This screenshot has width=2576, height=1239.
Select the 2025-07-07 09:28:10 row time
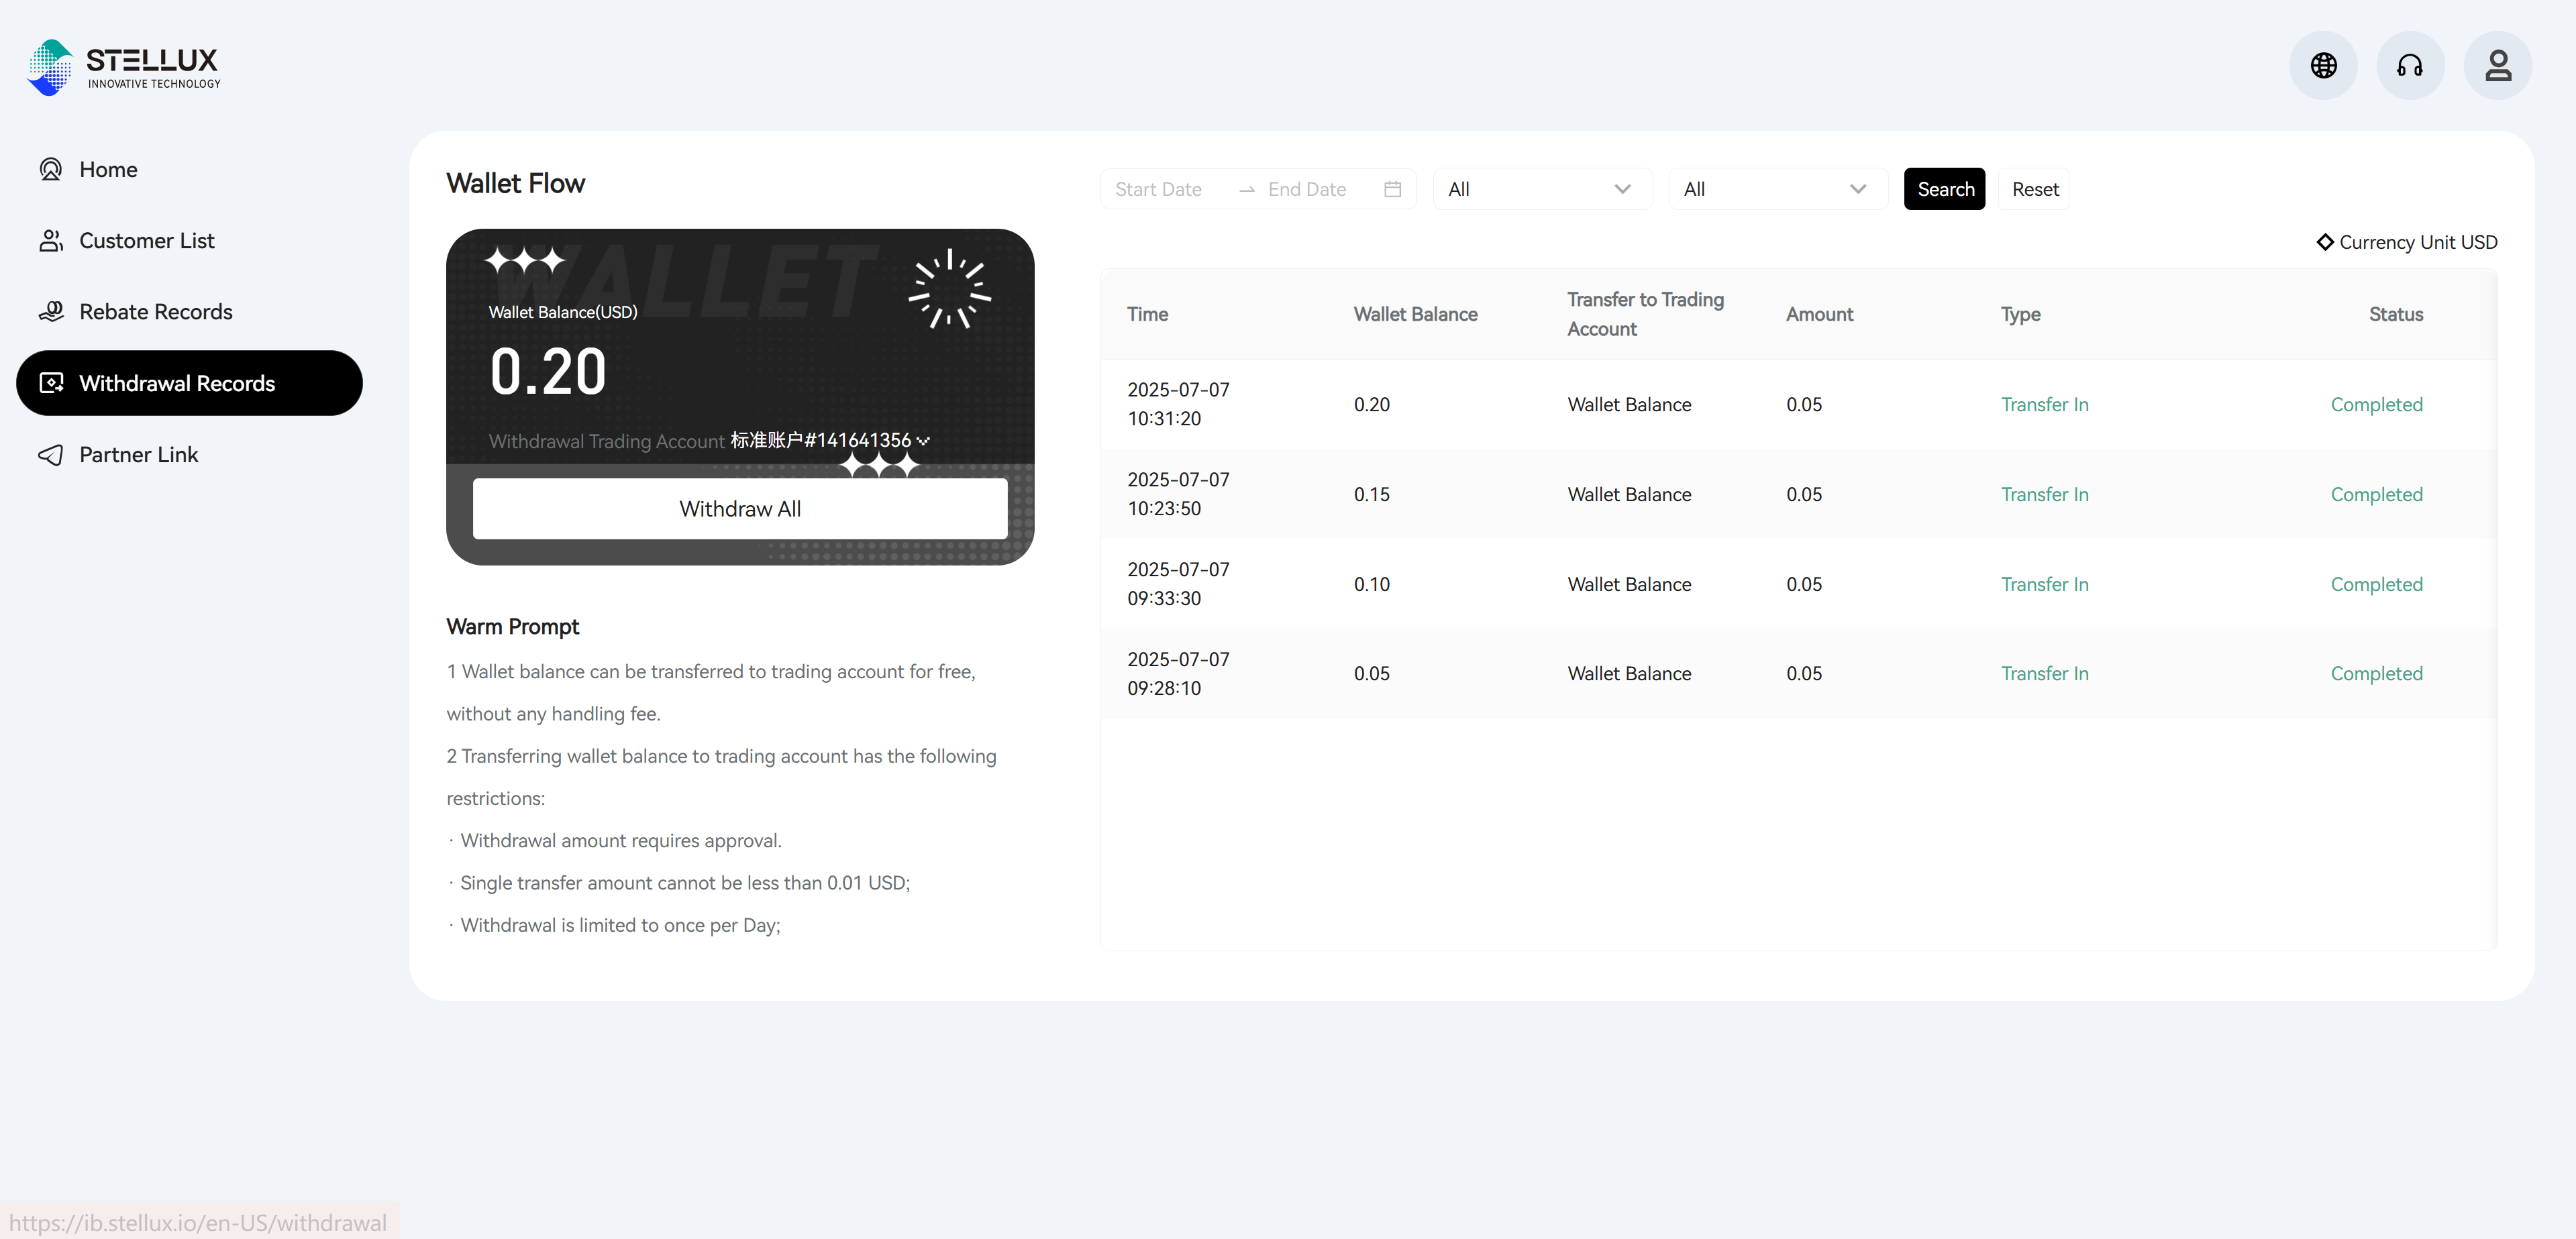pos(1178,673)
